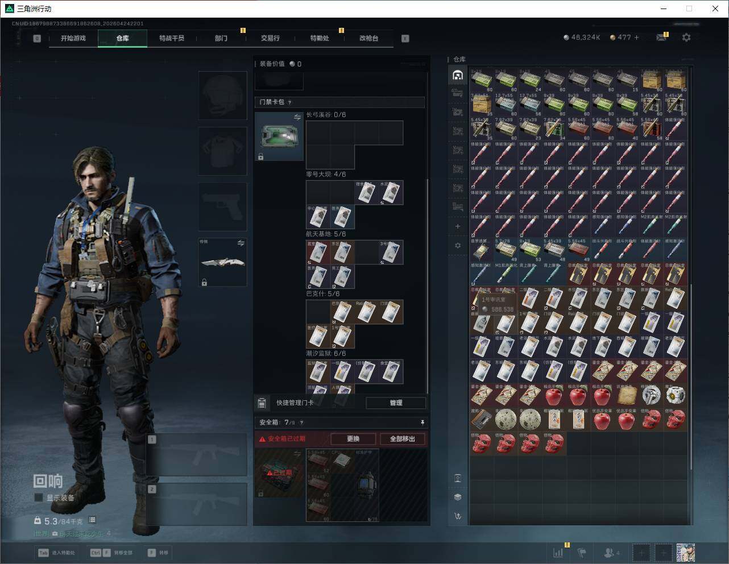Image resolution: width=729 pixels, height=564 pixels.
Task: Select the green 门禁卡包 card case
Action: [279, 136]
